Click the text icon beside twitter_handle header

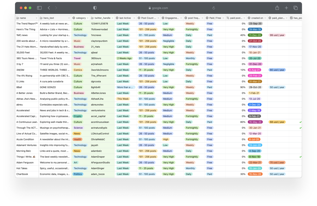(x=92, y=18)
